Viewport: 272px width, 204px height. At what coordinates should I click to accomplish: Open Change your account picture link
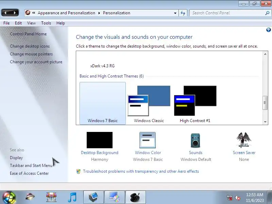pyautogui.click(x=36, y=62)
